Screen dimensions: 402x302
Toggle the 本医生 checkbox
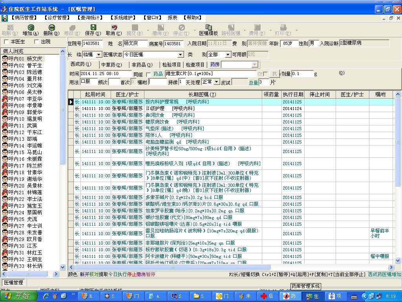click(x=6, y=42)
